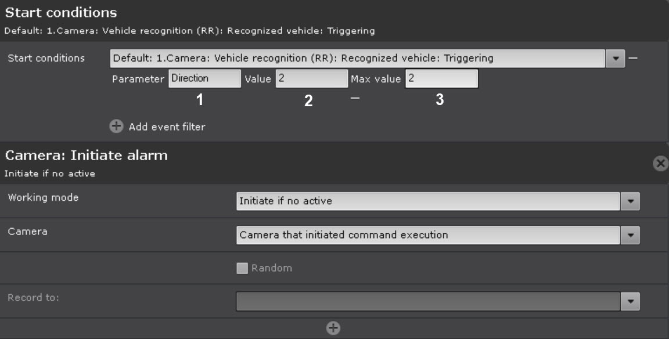Screen dimensions: 669x339
Task: Delete the Direction event filter row
Action: pyautogui.click(x=355, y=99)
